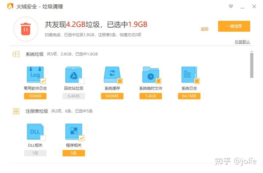This screenshot has height=173, width=263.
Task: Toggle the 系统日志 checkbox
Action: (x=197, y=81)
